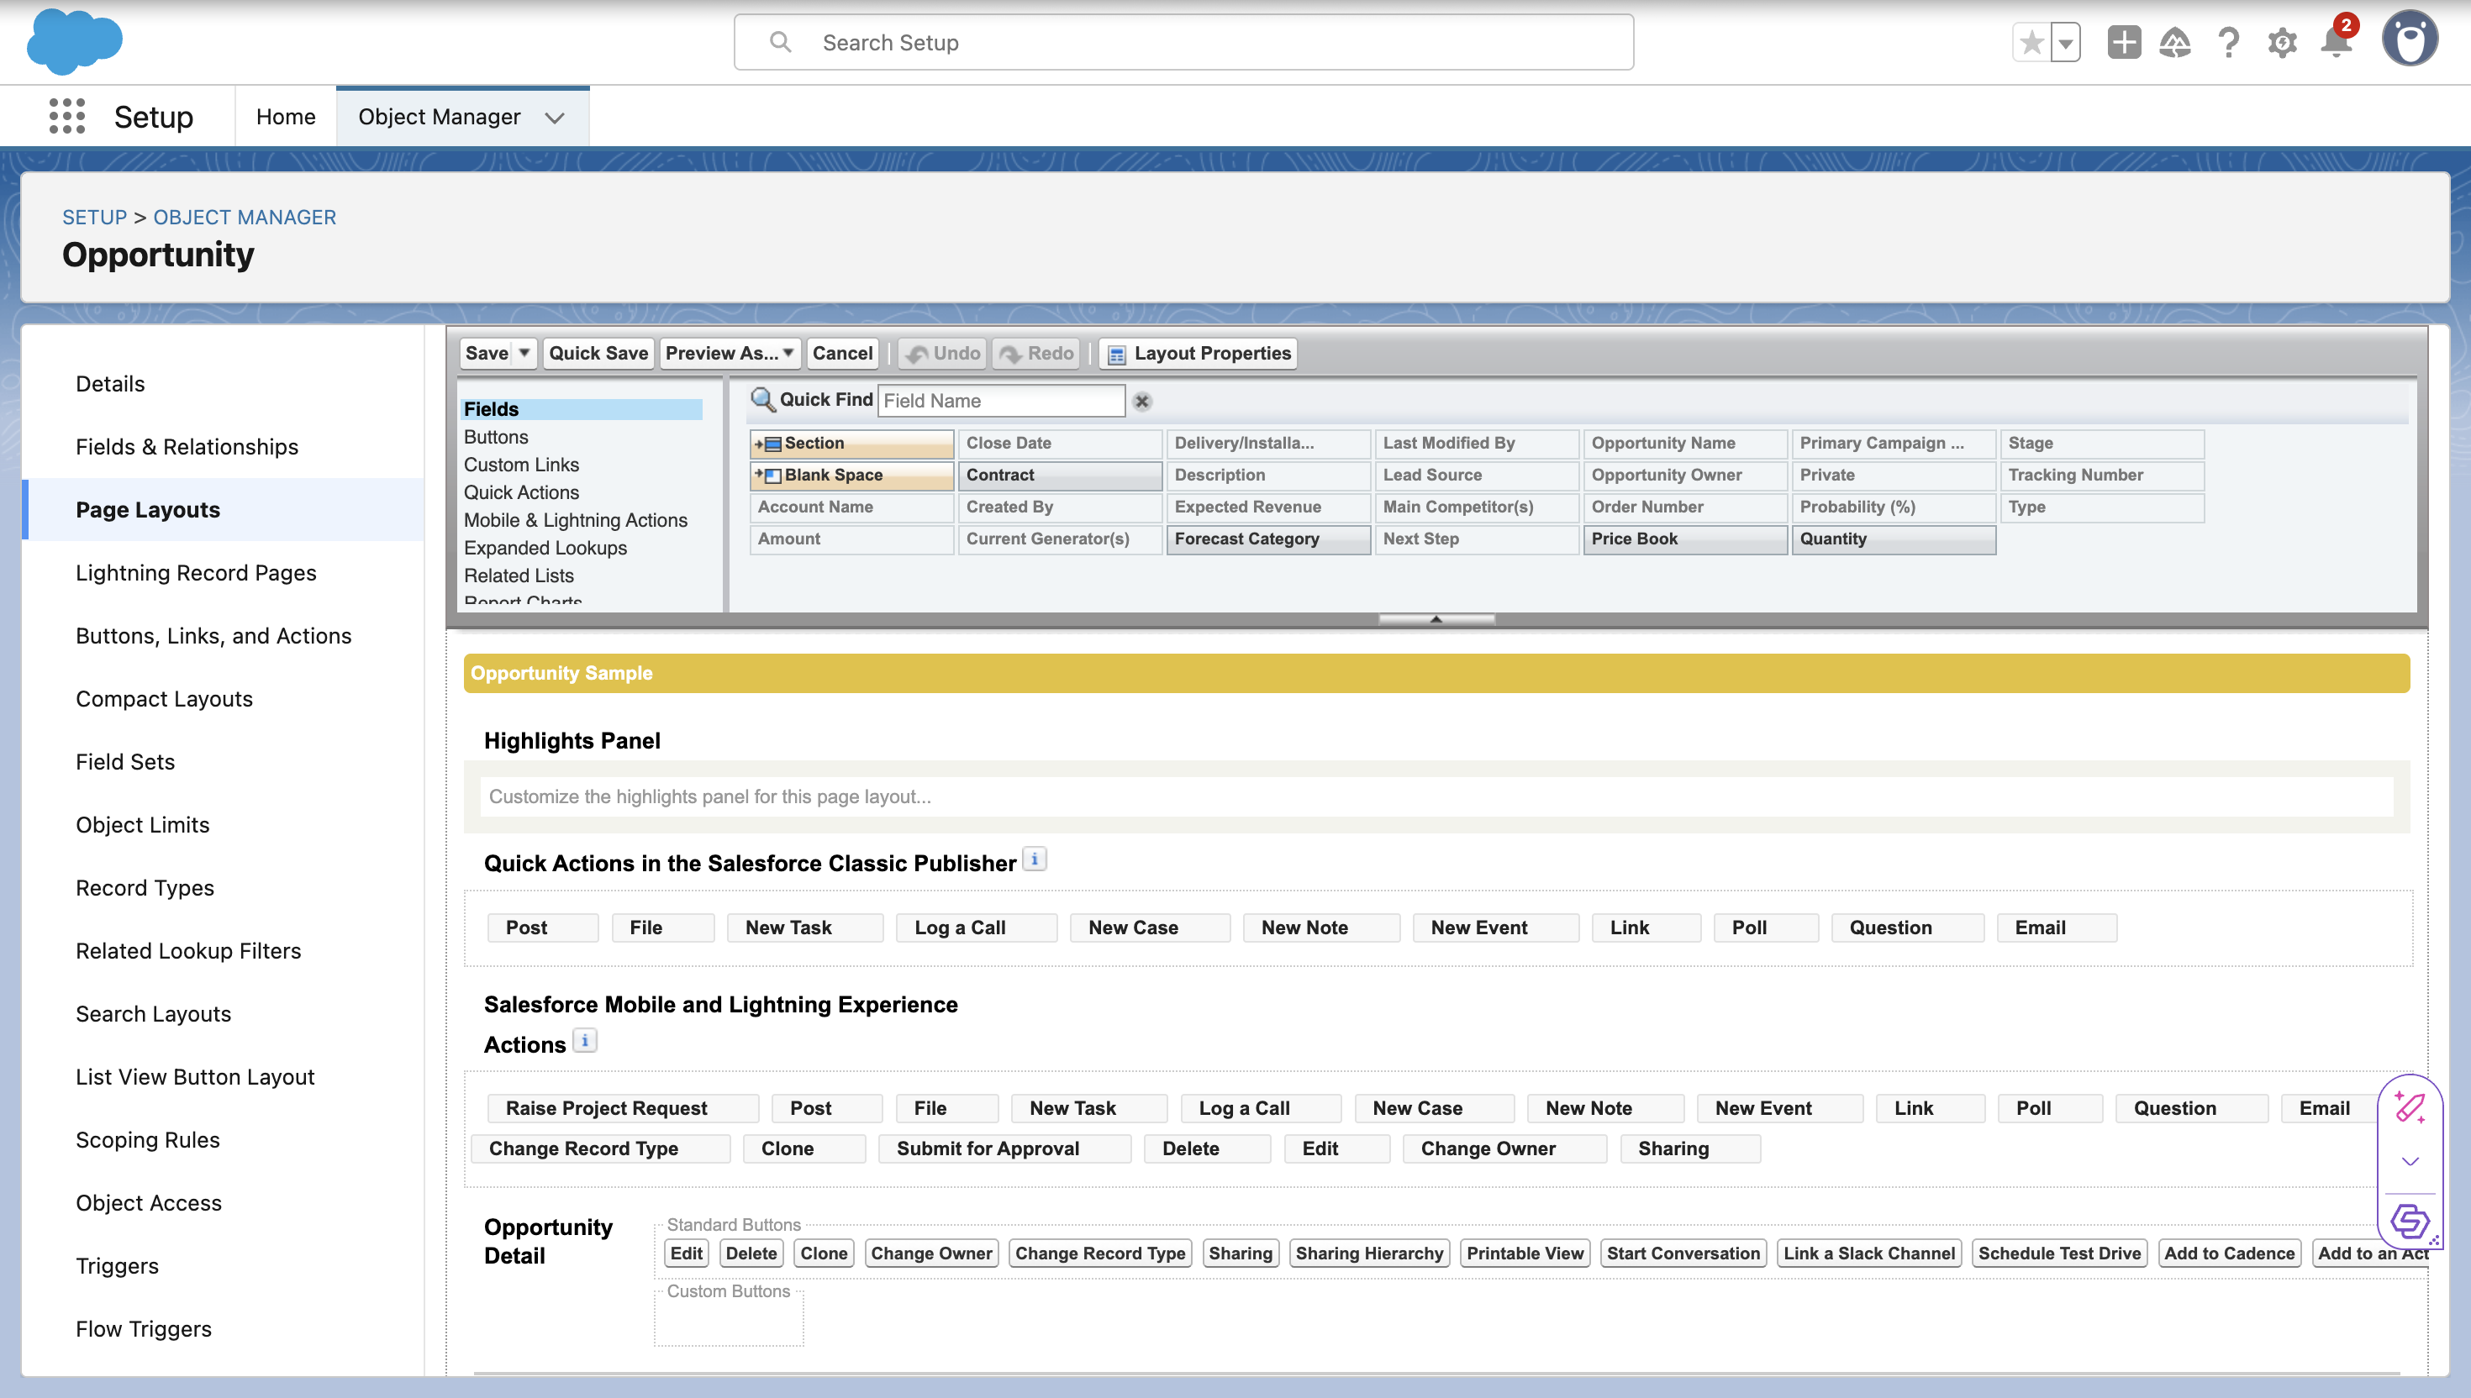Open the Fields & Relationships link

click(x=187, y=446)
